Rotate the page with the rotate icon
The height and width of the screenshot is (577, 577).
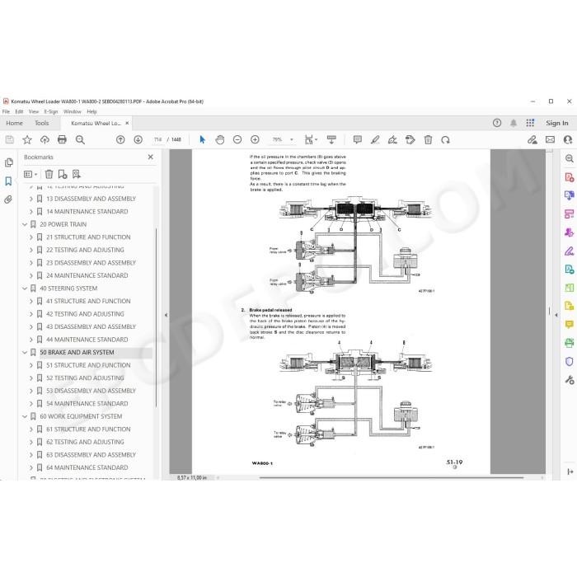click(446, 139)
